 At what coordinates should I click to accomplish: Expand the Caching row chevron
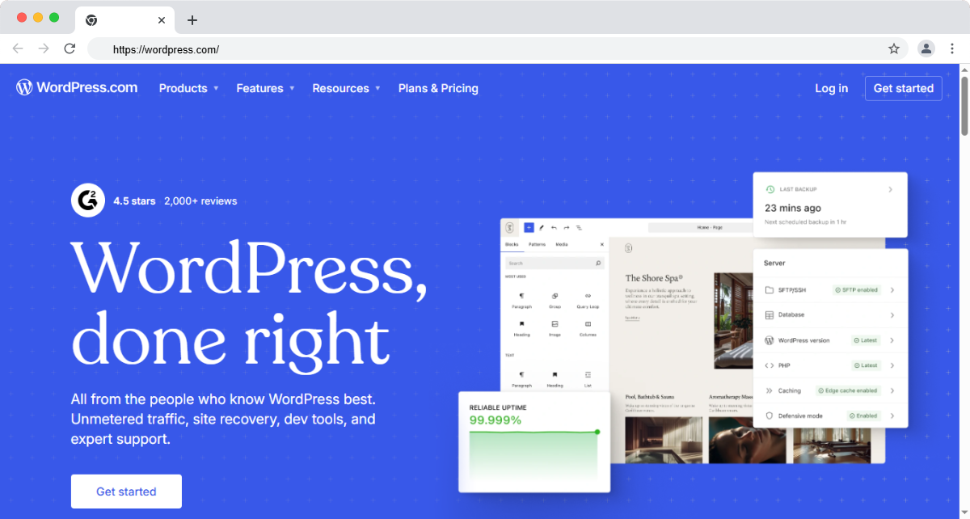(x=892, y=390)
